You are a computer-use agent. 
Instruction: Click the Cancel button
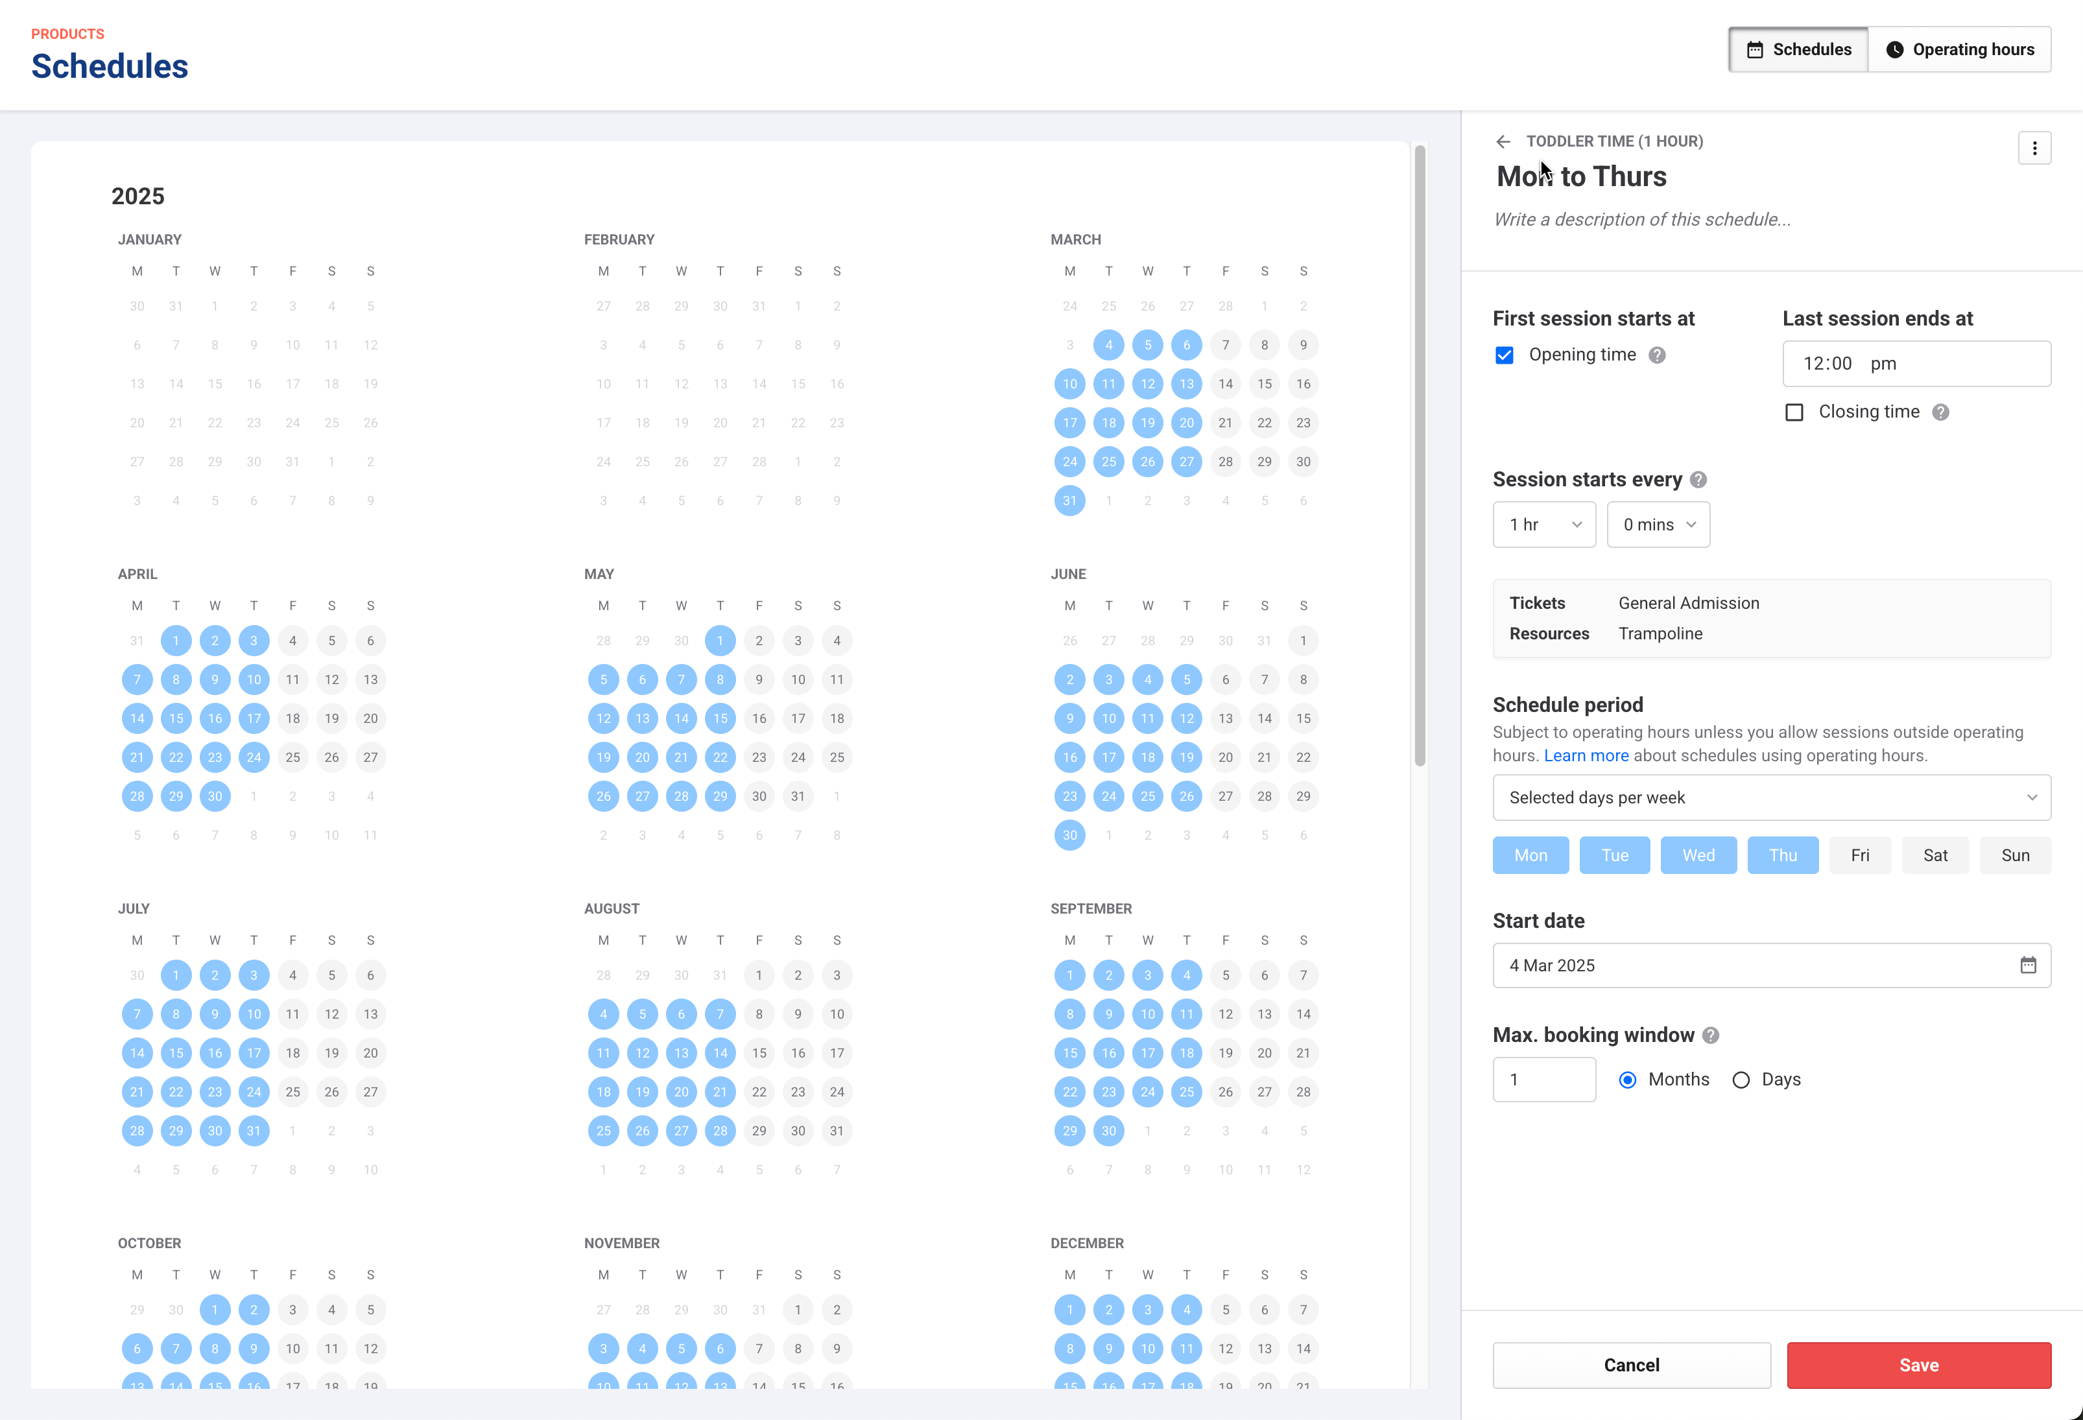pyautogui.click(x=1631, y=1366)
